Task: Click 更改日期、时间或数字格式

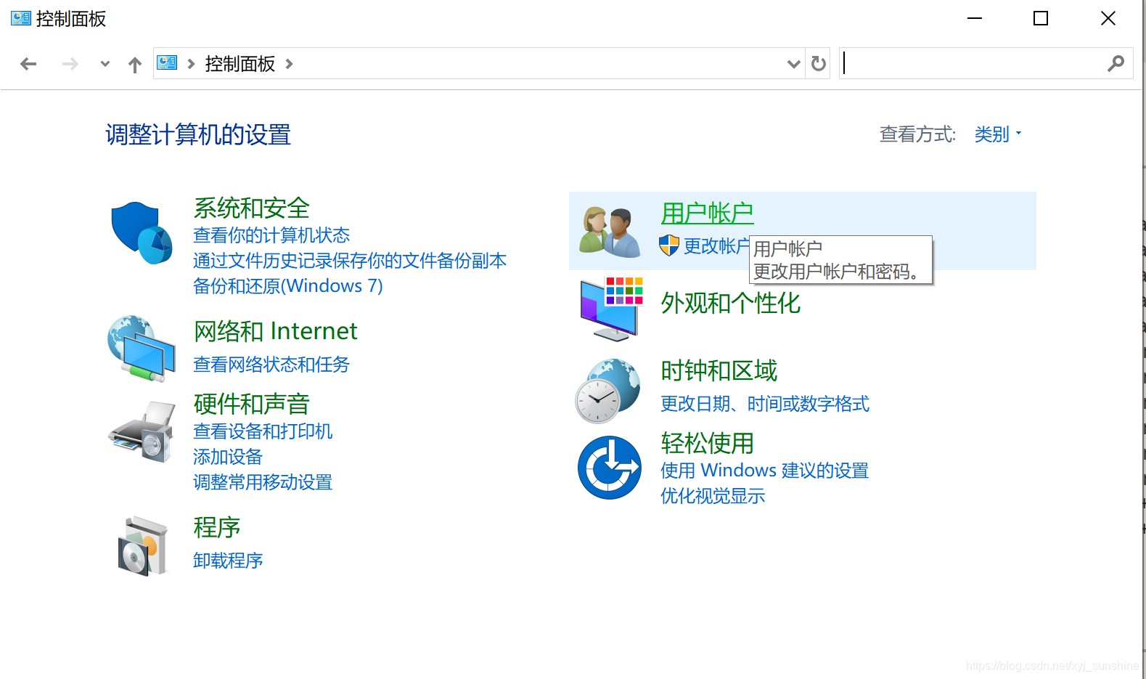Action: pos(765,404)
